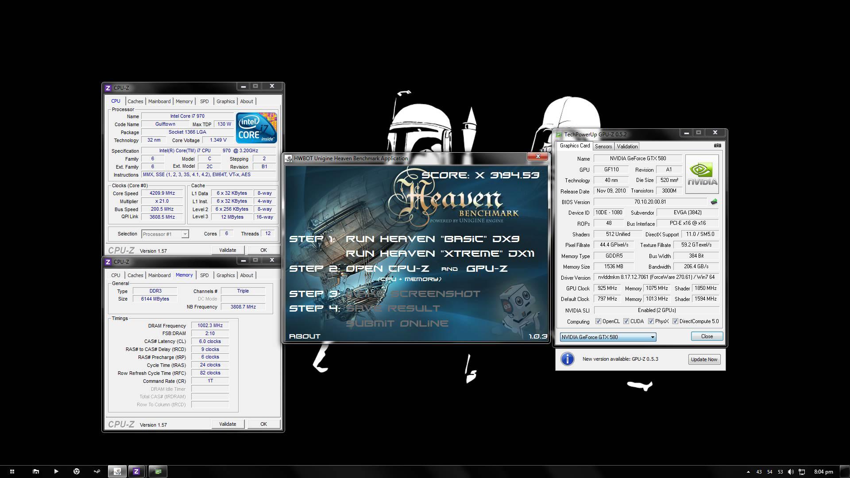Switch to the Heaven benchmark taskbar button
This screenshot has height=478, width=850.
pos(117,471)
